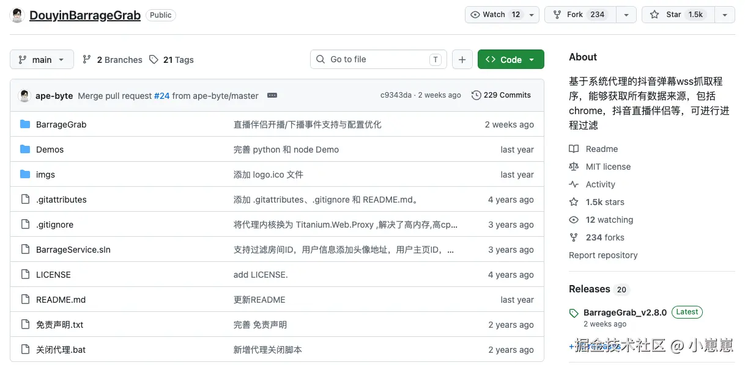
Task: Open the Star lists dropdown arrow
Action: 725,15
